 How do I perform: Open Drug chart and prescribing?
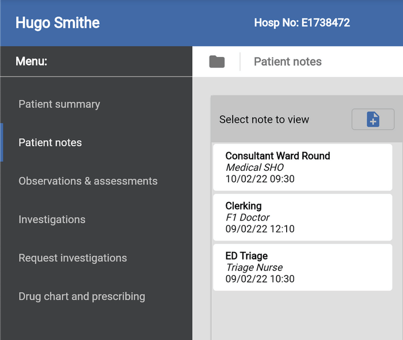[x=82, y=297]
